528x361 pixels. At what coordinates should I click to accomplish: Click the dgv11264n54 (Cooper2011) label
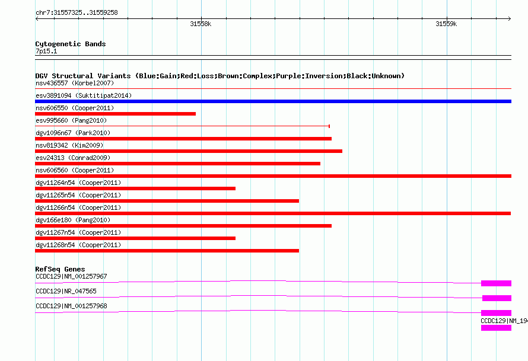(x=78, y=183)
